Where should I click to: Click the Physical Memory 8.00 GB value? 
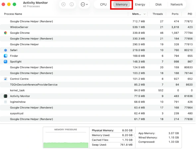point(127,130)
